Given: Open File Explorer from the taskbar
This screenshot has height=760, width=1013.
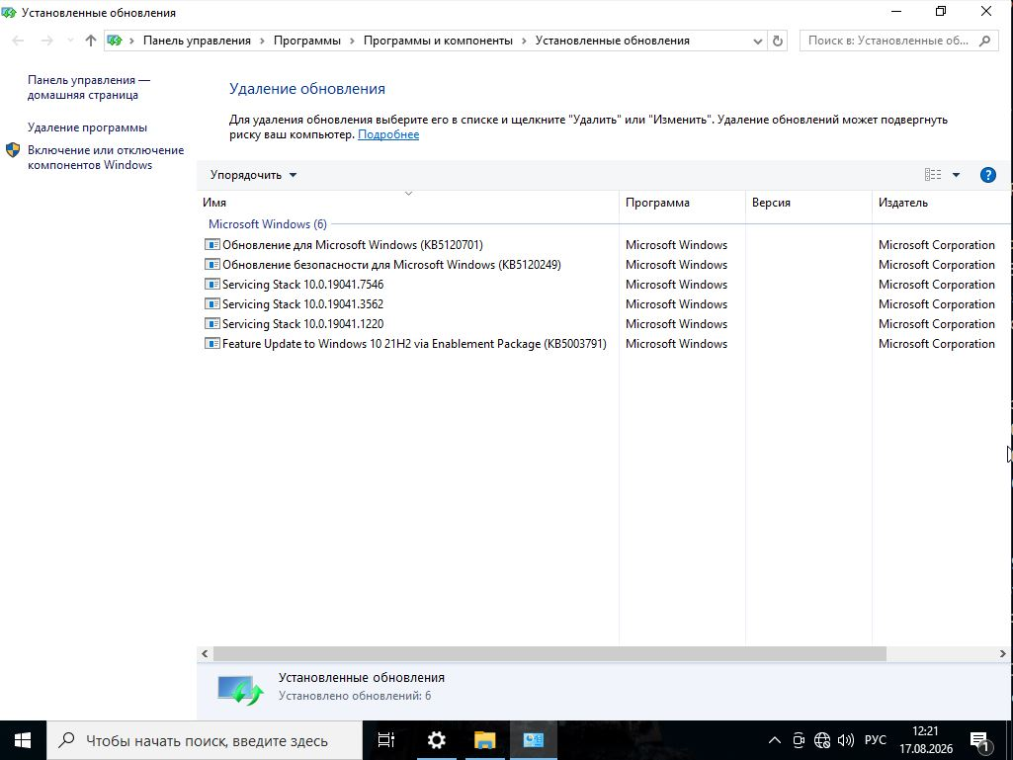Looking at the screenshot, I should pos(484,740).
